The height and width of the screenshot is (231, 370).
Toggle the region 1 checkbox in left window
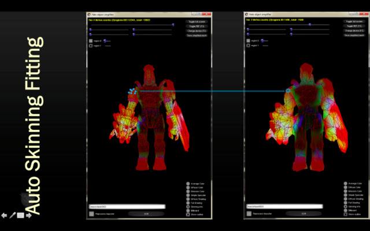click(91, 46)
